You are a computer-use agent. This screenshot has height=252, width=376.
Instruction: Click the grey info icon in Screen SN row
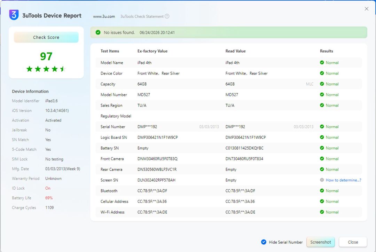(x=322, y=180)
